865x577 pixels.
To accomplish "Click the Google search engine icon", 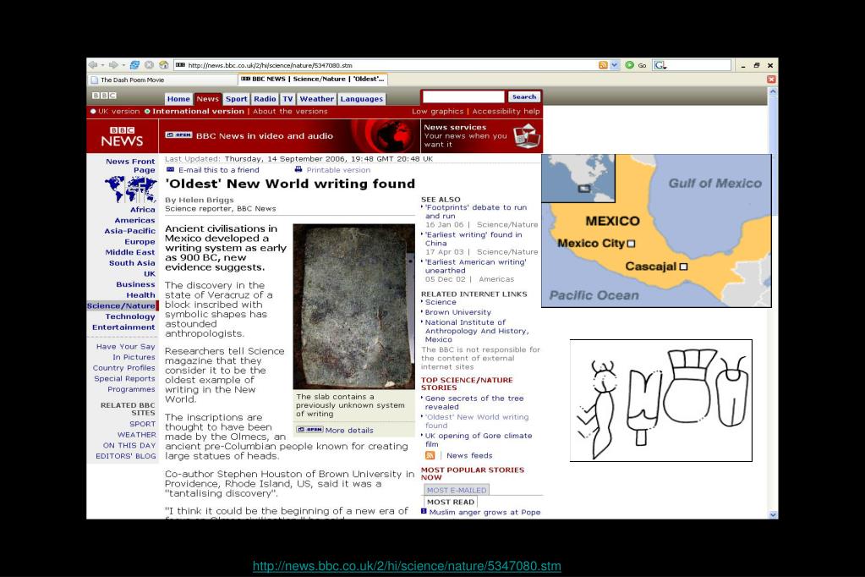I will click(660, 65).
